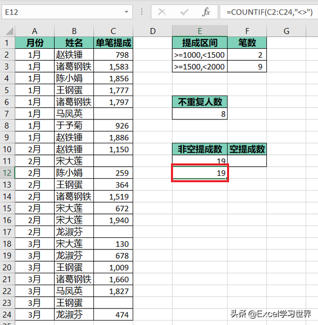Select the 笔数 value 9 cell
The width and height of the screenshot is (318, 325).
tap(247, 67)
